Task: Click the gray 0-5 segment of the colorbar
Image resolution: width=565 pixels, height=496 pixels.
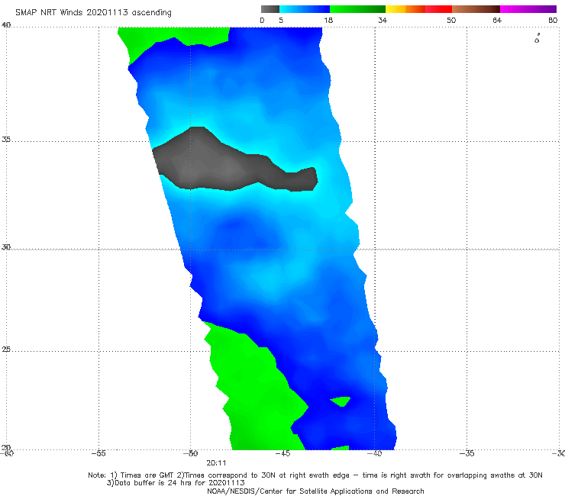Action: tap(270, 9)
